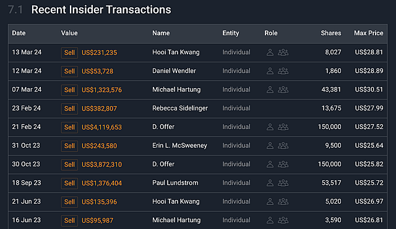Sort by the Shares column header
This screenshot has width=396, height=229.
click(x=331, y=33)
